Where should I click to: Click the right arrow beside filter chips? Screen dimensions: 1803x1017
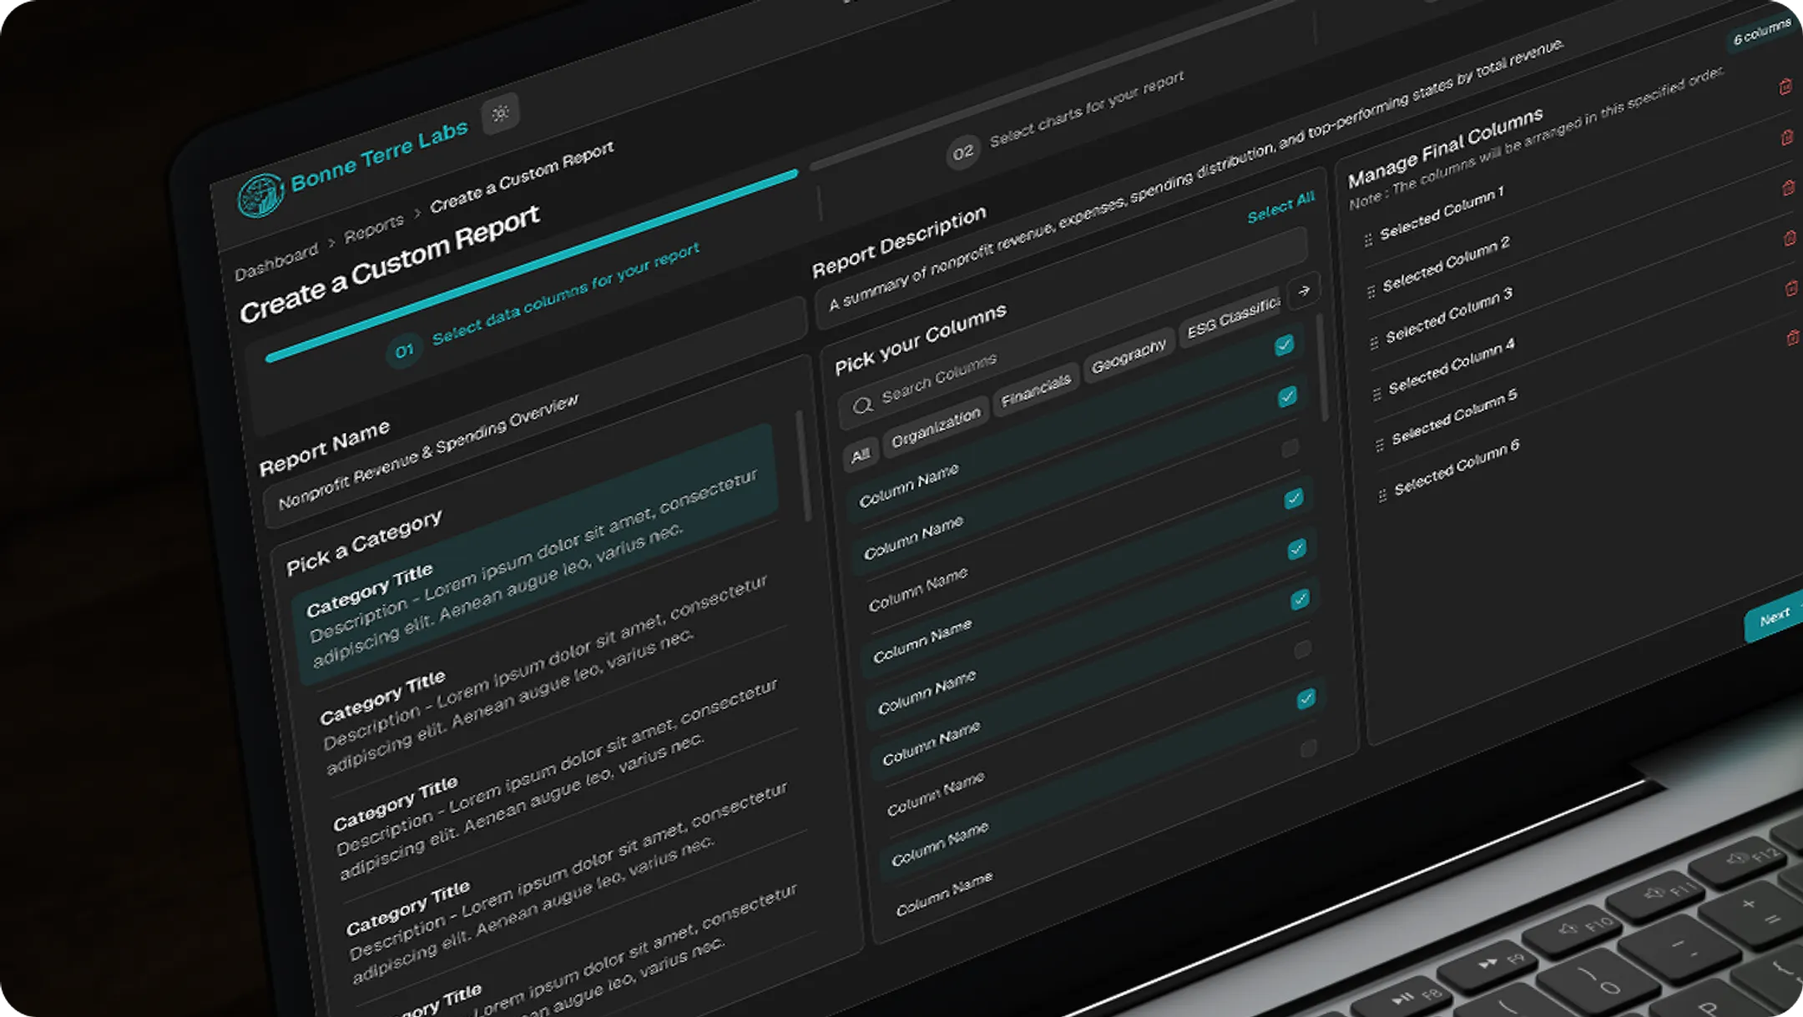tap(1304, 290)
